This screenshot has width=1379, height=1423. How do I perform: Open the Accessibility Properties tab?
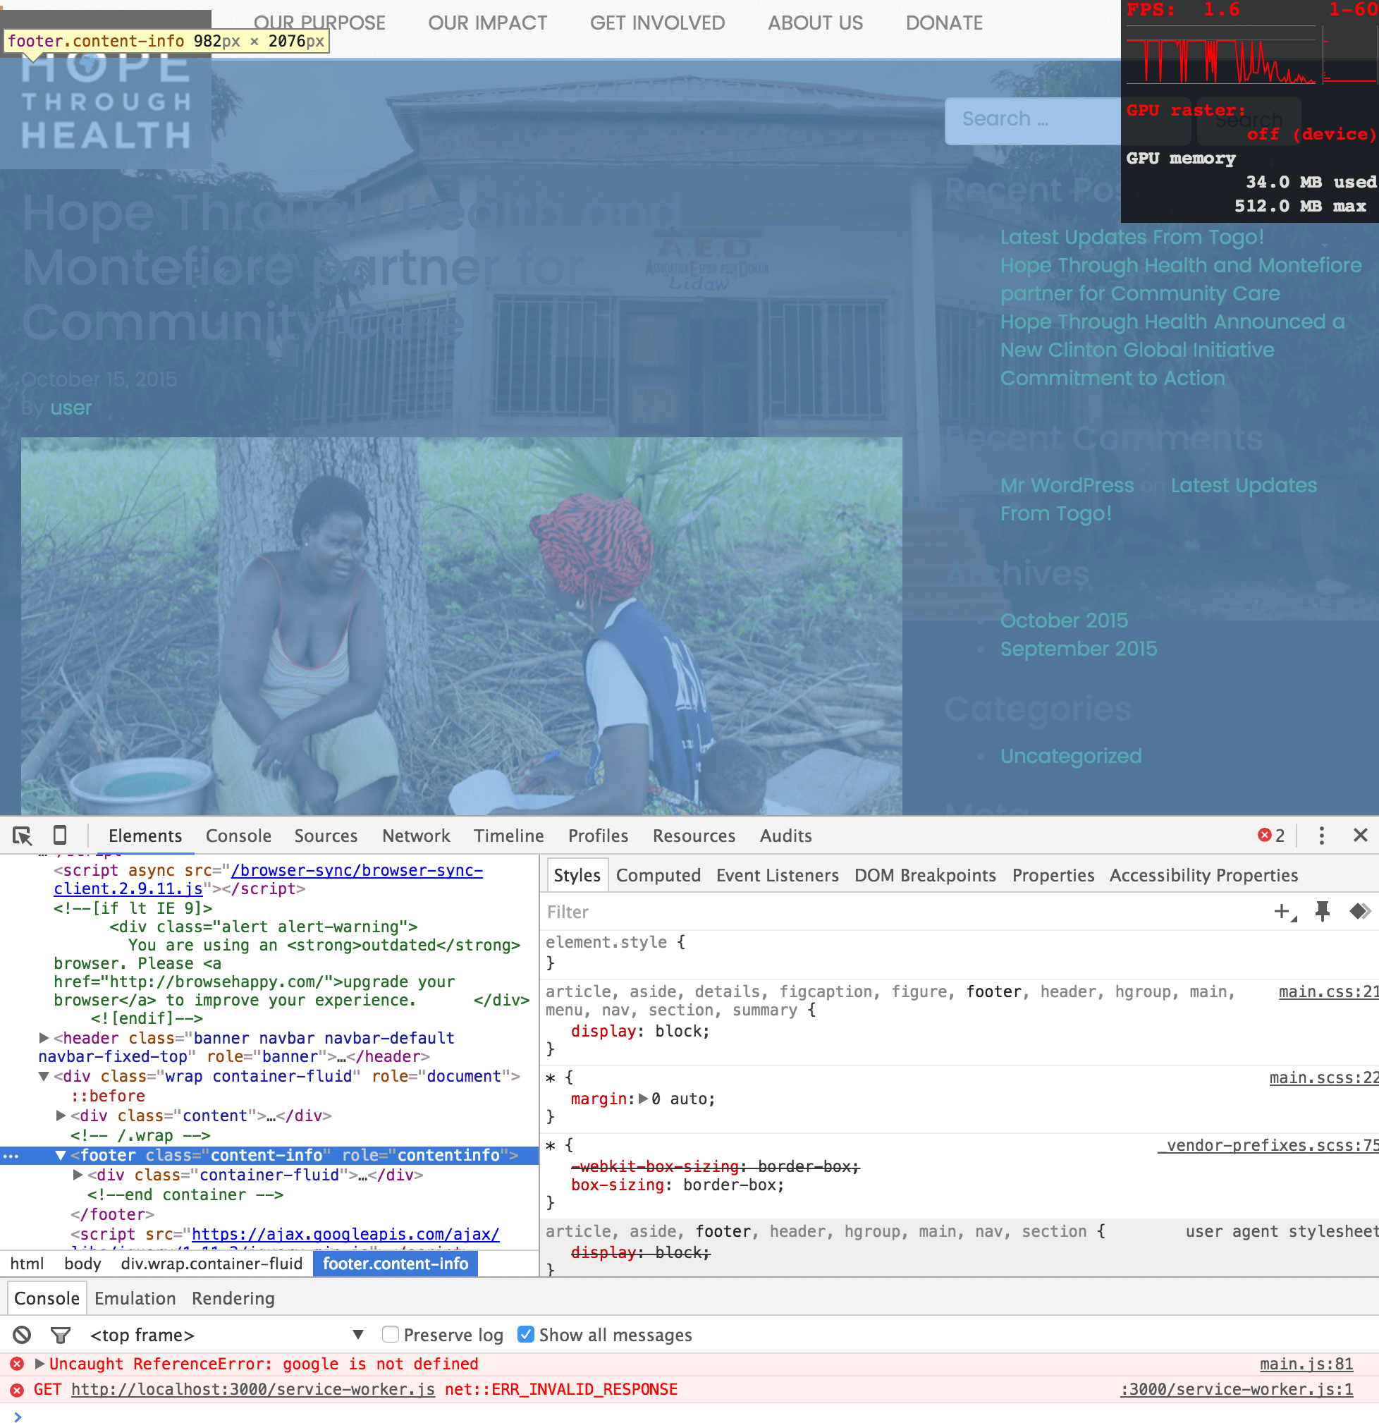(1203, 876)
